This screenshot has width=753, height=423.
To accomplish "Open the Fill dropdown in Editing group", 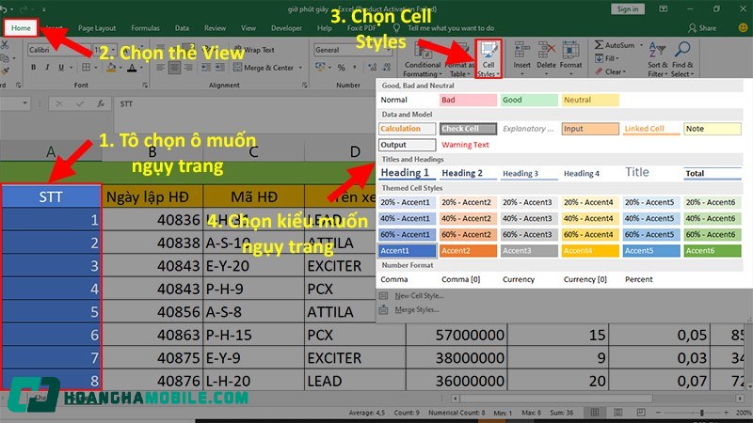I will pos(607,58).
